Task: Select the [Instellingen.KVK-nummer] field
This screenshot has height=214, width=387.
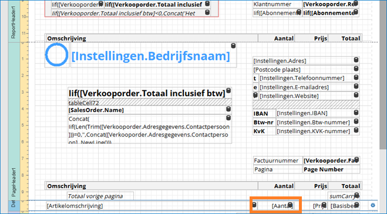Action: 317,131
